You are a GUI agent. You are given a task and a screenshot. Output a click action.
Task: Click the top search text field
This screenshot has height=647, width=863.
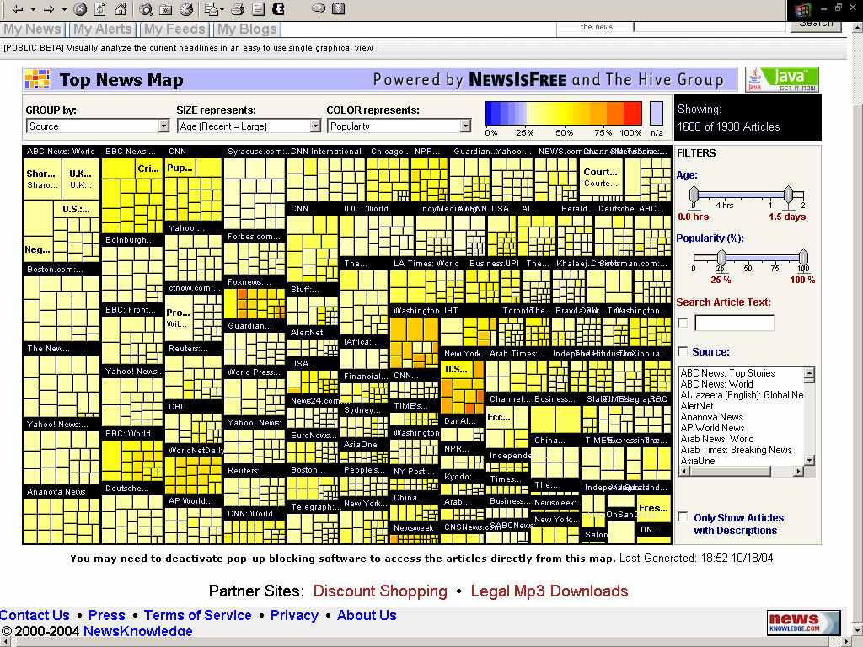click(x=710, y=26)
